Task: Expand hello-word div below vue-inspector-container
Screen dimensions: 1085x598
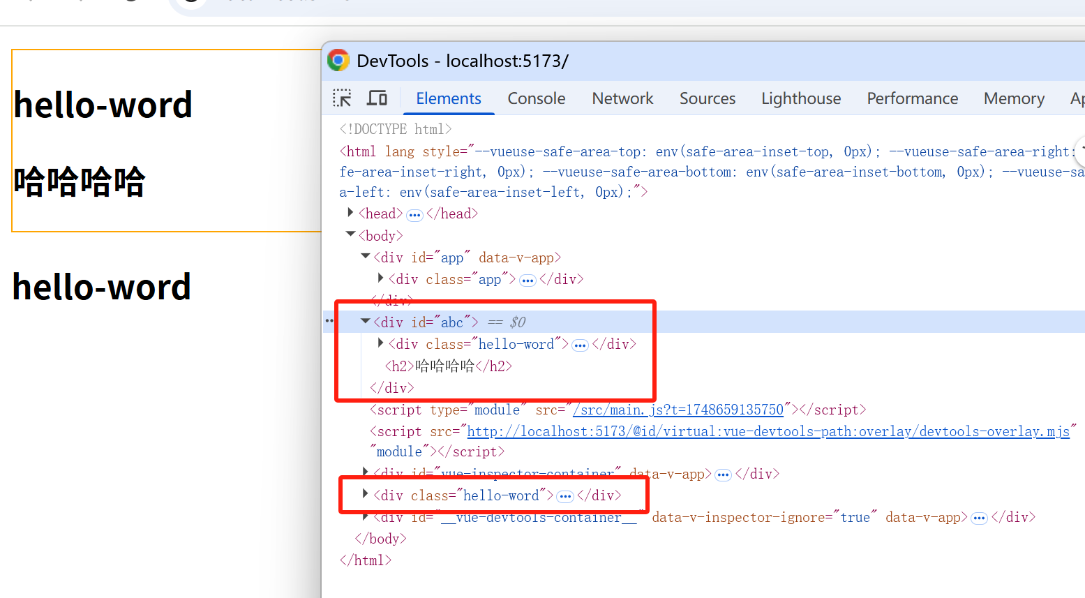Action: (365, 494)
